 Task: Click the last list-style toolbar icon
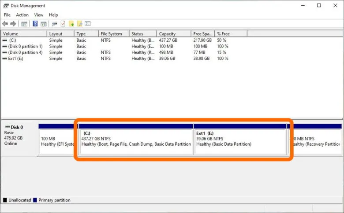point(88,24)
